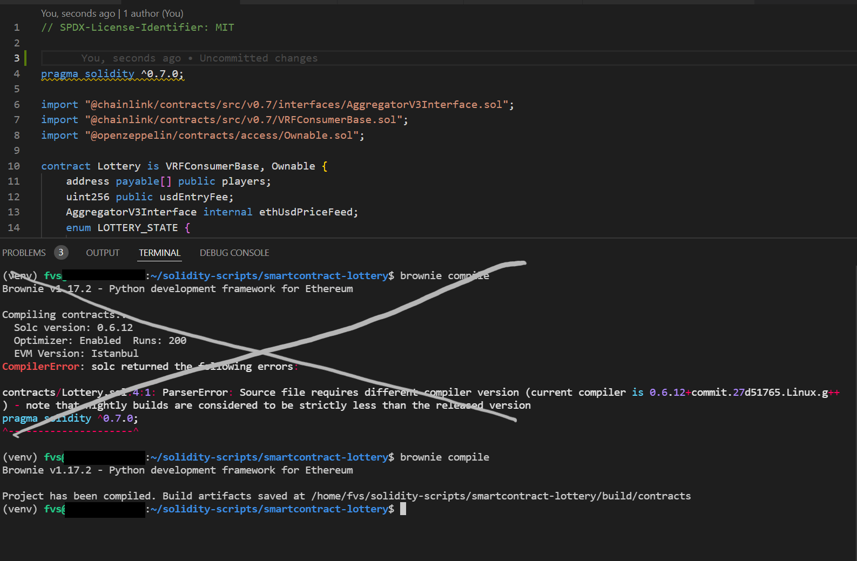This screenshot has height=561, width=857.
Task: Click the build/contracts path in terminal output
Action: point(501,496)
